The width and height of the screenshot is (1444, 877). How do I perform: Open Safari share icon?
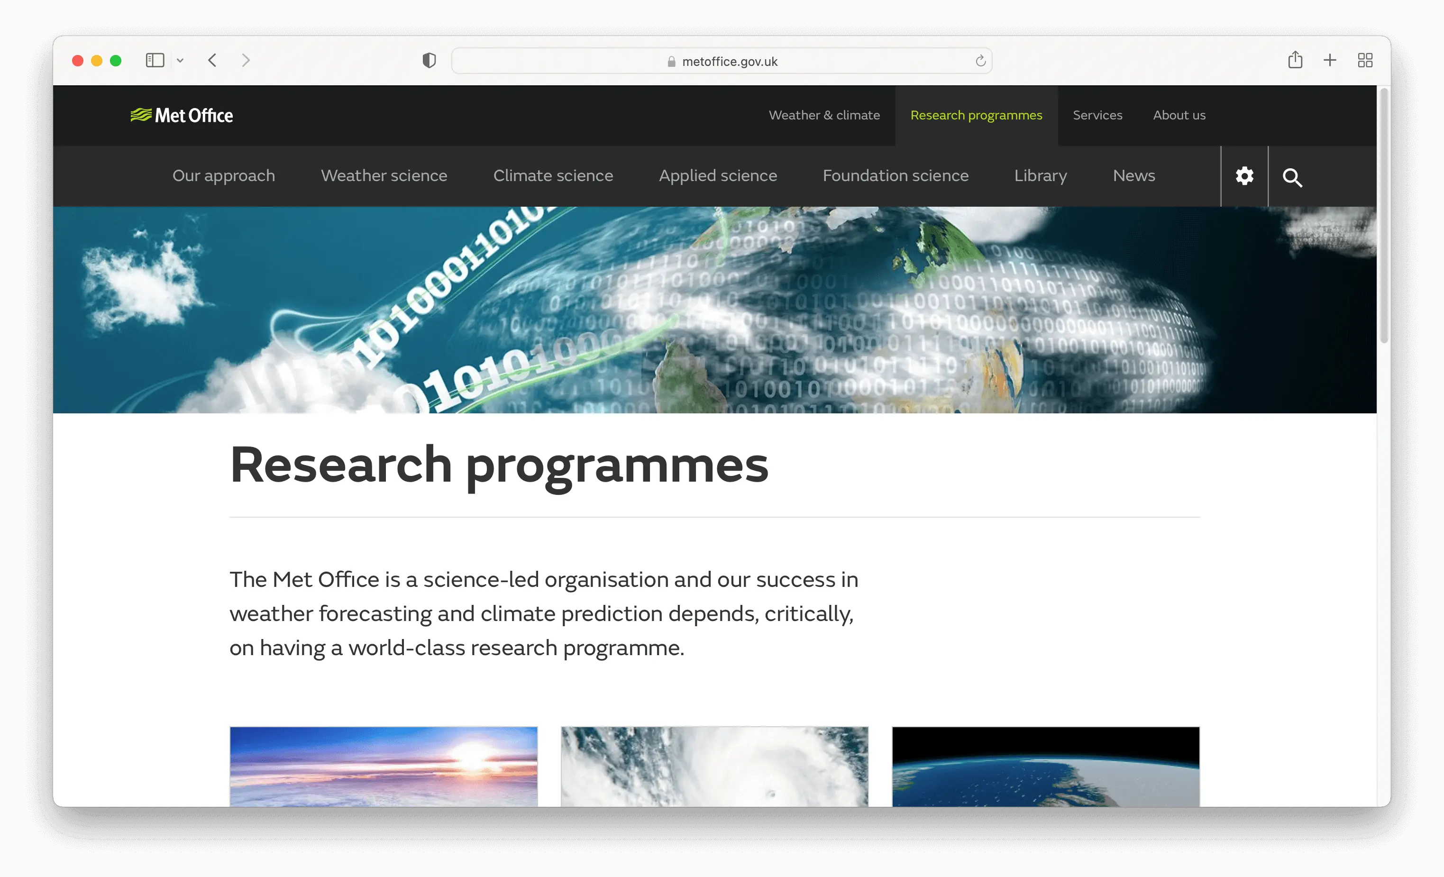tap(1295, 60)
